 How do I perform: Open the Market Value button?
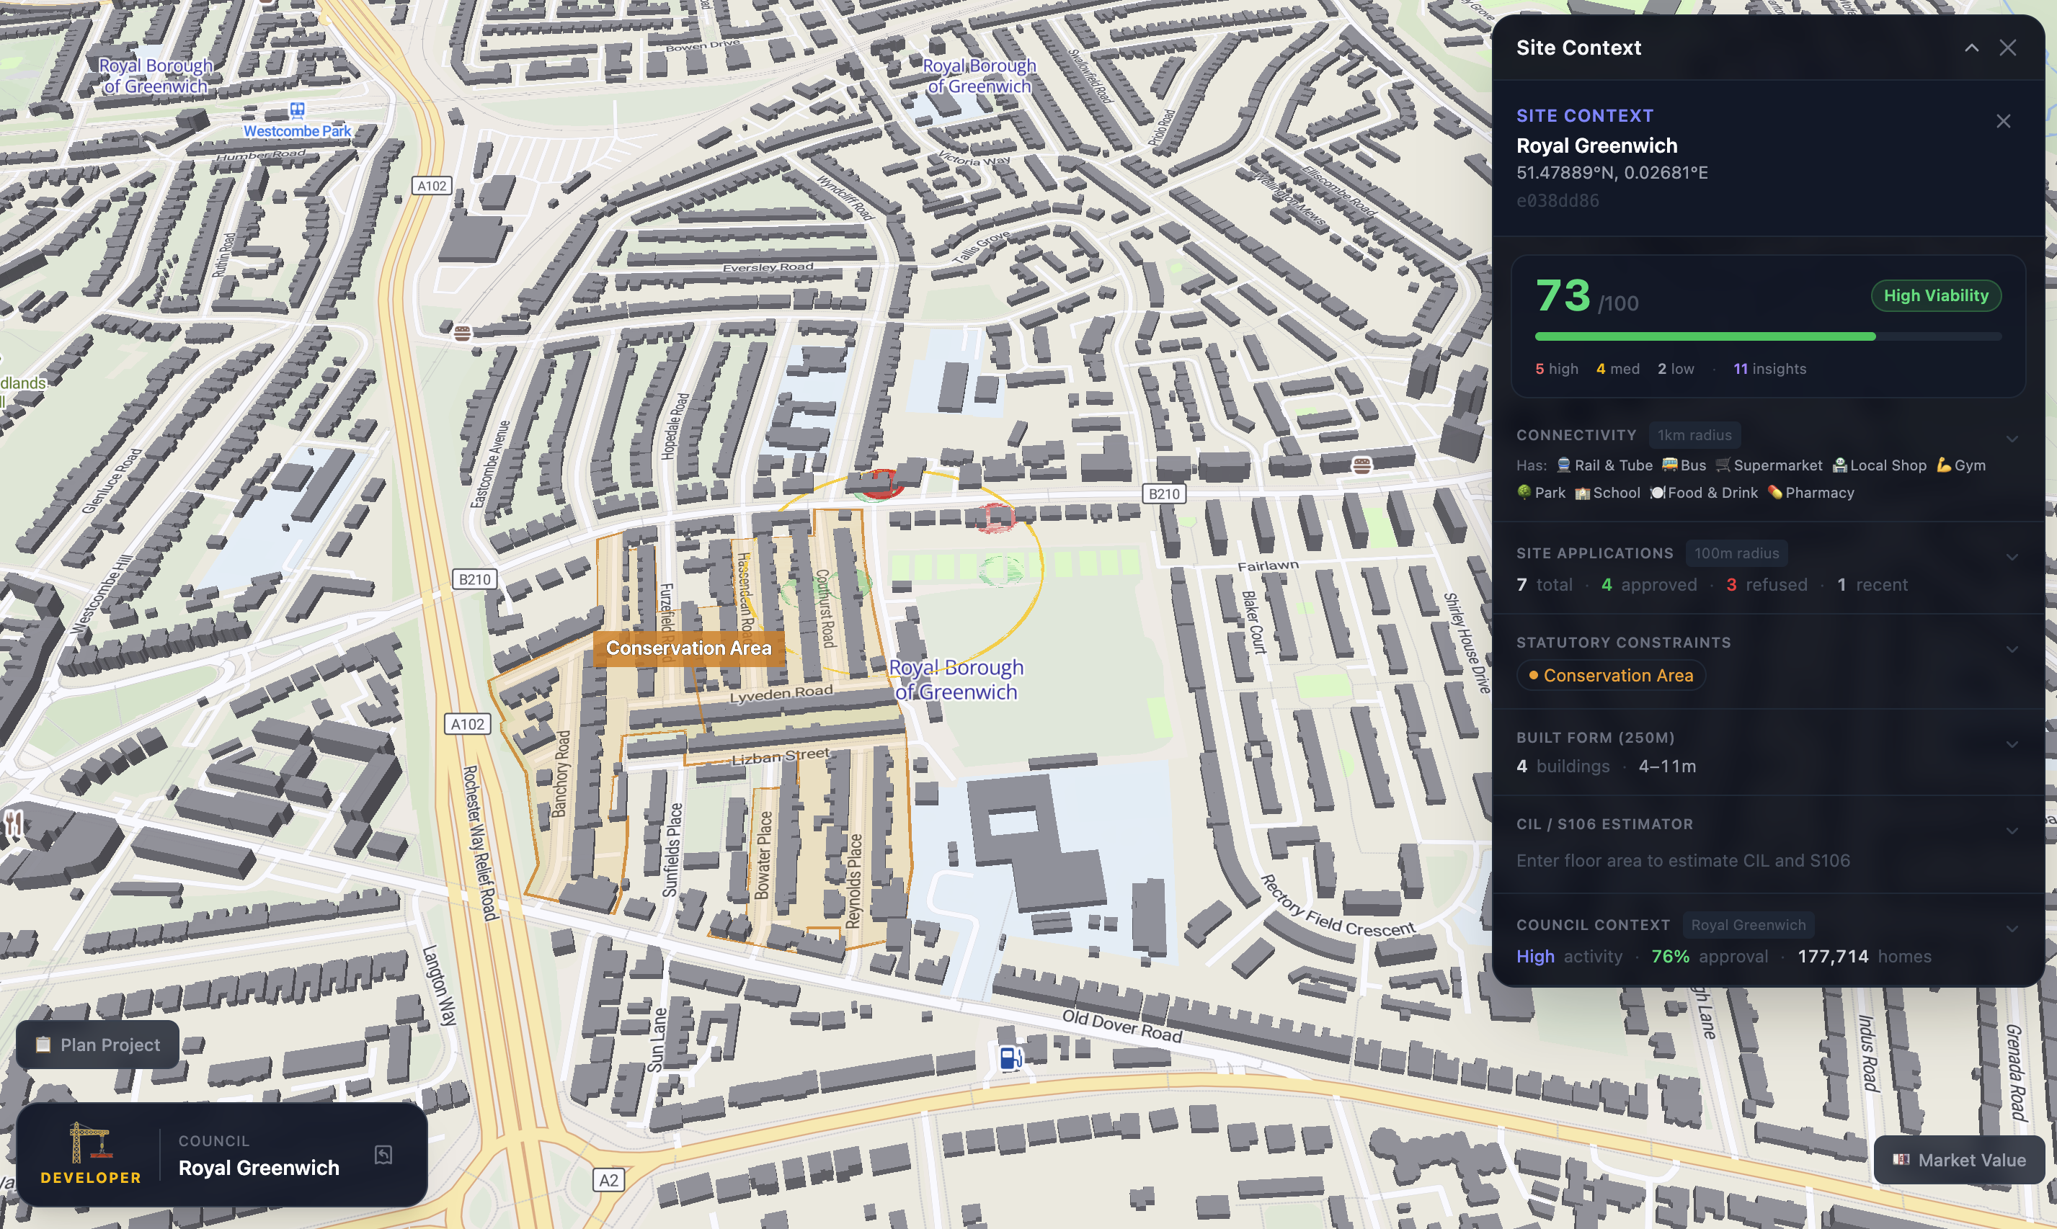pos(1959,1159)
